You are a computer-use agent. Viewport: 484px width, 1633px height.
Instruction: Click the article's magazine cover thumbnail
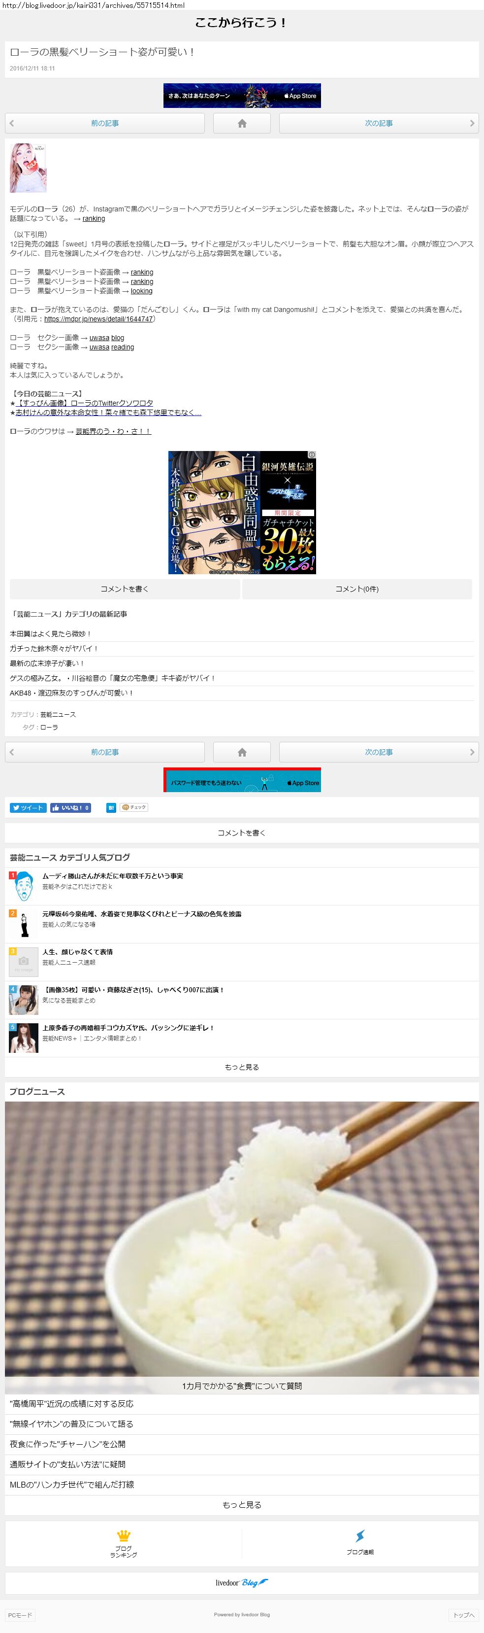coord(28,168)
